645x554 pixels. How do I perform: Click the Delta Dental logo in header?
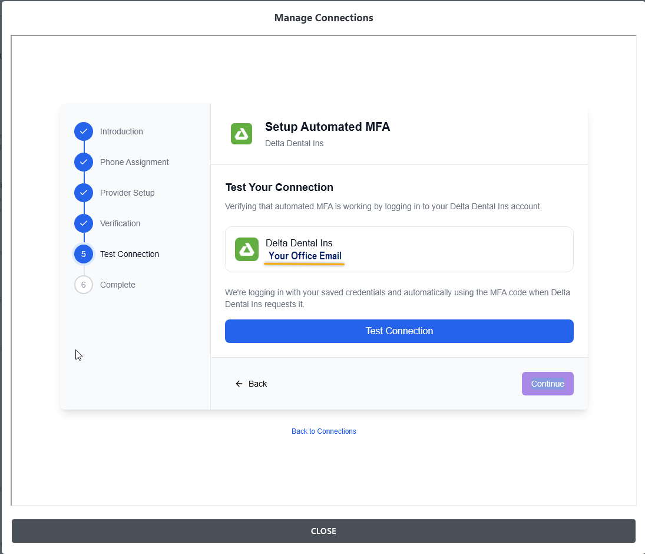(242, 134)
